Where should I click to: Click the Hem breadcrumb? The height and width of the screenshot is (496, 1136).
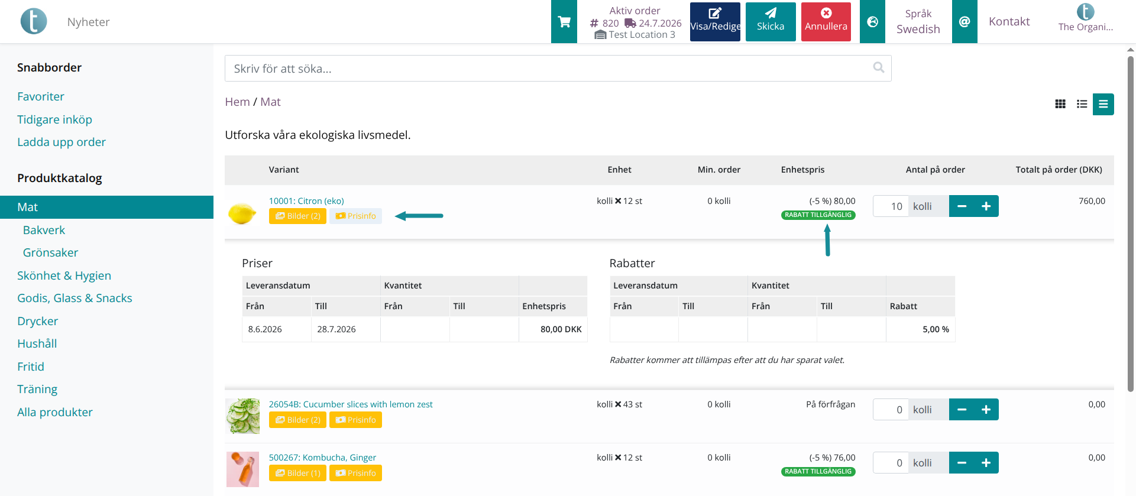(x=237, y=102)
